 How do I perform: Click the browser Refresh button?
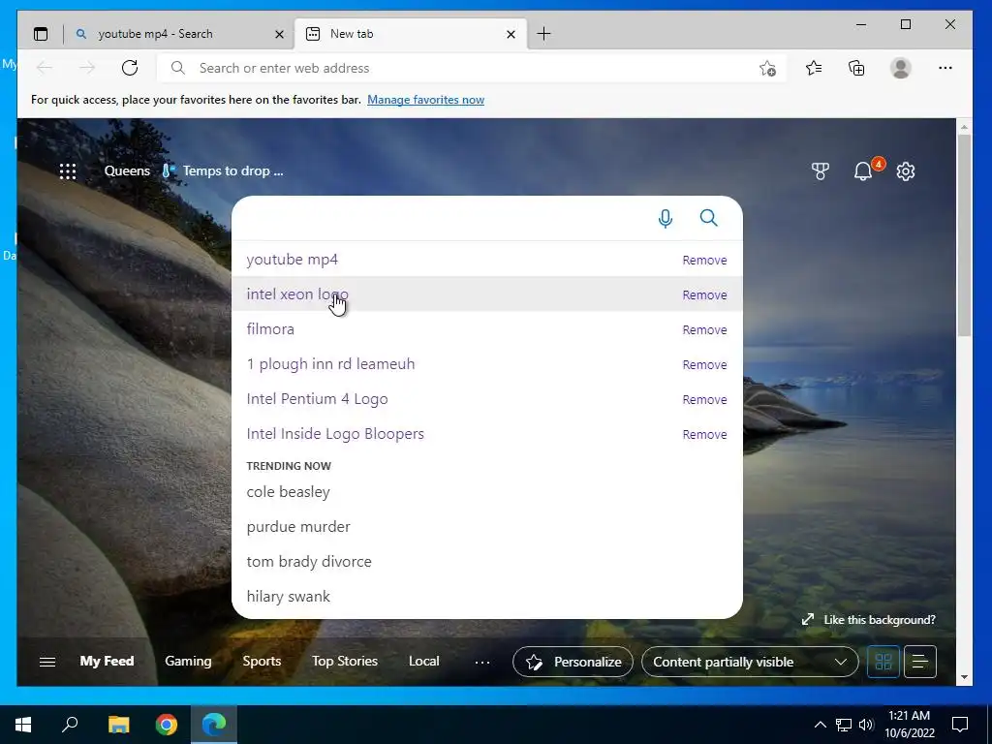[130, 68]
